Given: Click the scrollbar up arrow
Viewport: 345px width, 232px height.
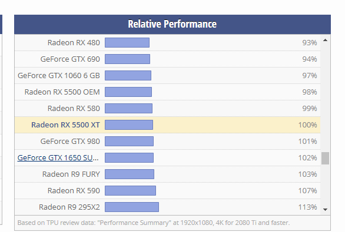Looking at the screenshot, I should (x=325, y=40).
